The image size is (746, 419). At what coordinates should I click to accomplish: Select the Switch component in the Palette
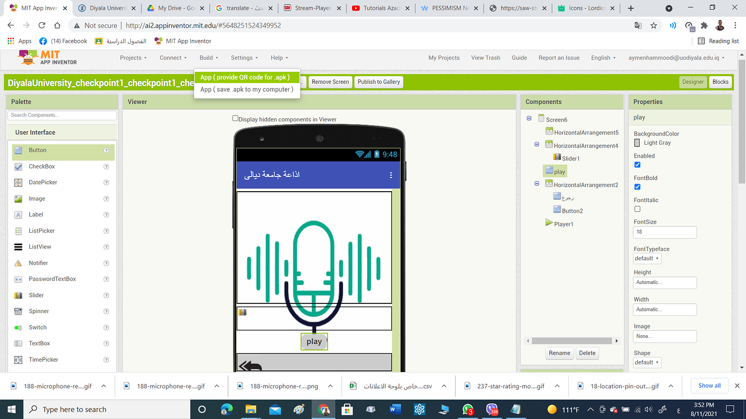(x=37, y=327)
